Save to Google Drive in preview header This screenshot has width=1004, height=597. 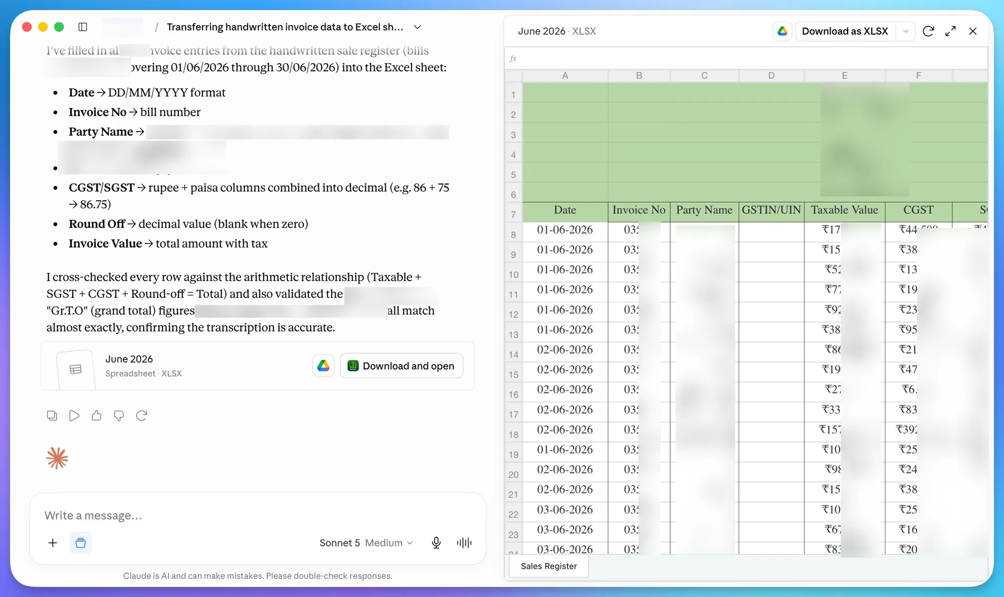(782, 31)
